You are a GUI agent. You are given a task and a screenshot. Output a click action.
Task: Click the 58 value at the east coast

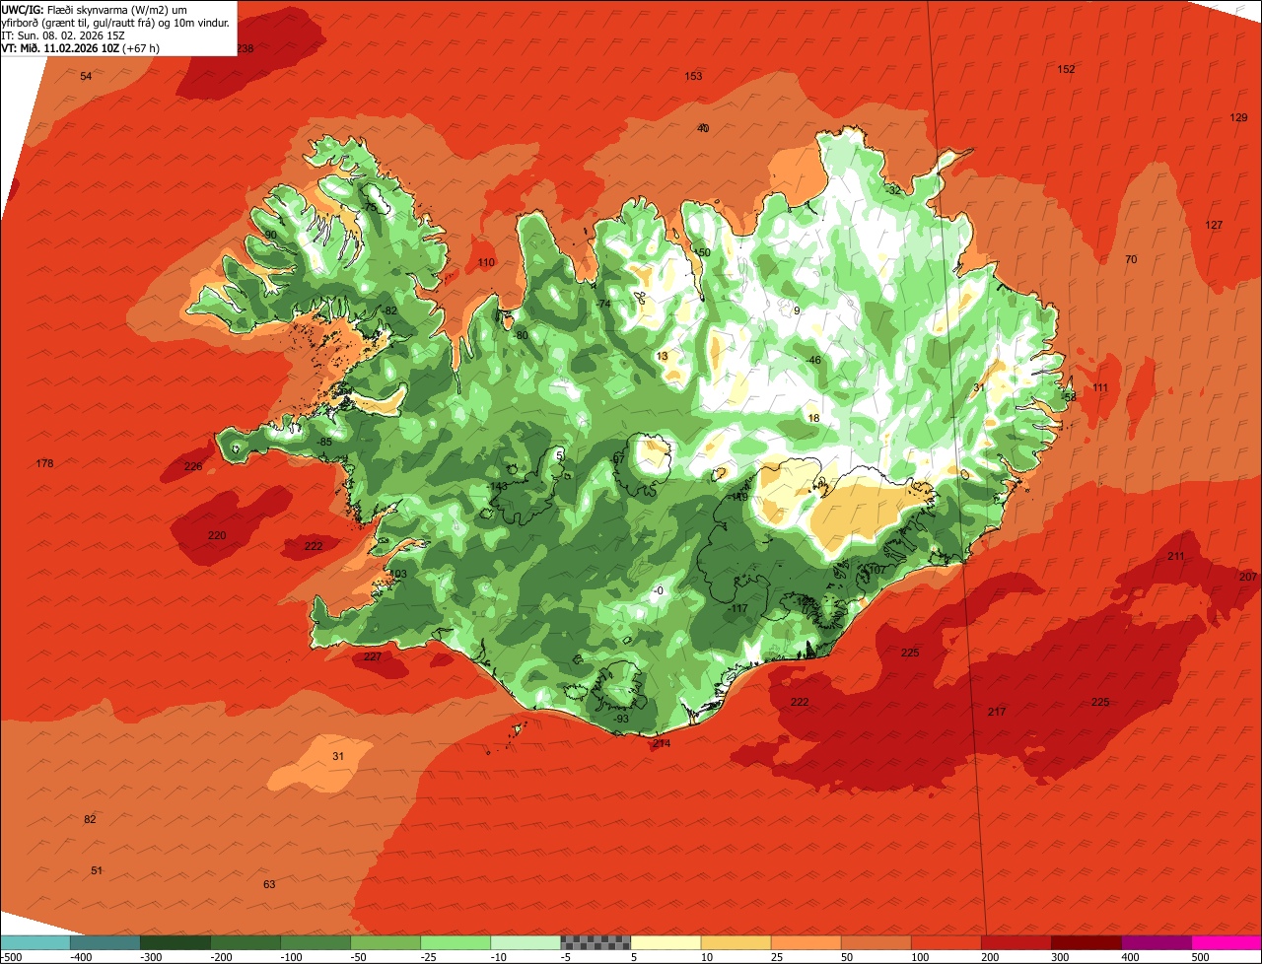click(x=1070, y=396)
